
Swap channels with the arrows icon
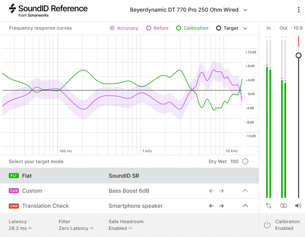(268, 206)
